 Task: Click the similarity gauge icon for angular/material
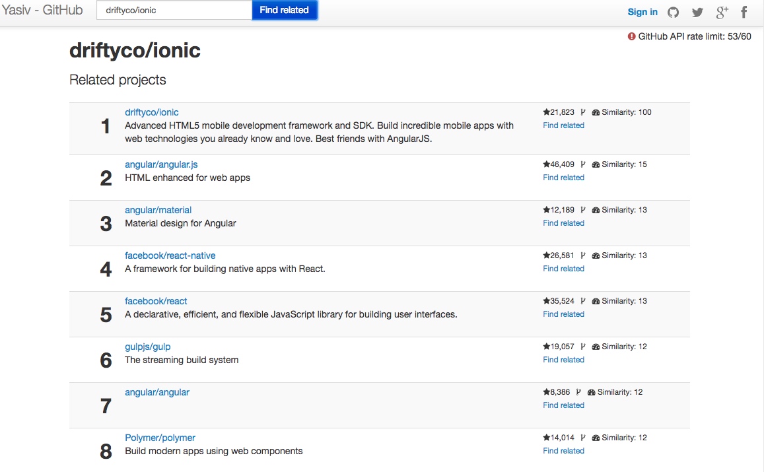[x=596, y=211]
